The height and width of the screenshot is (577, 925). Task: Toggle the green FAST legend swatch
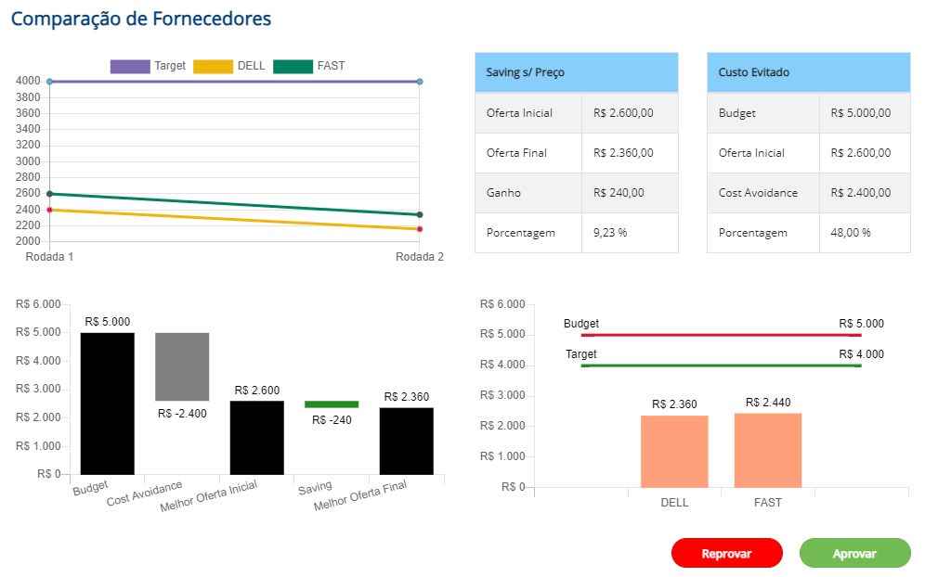293,66
